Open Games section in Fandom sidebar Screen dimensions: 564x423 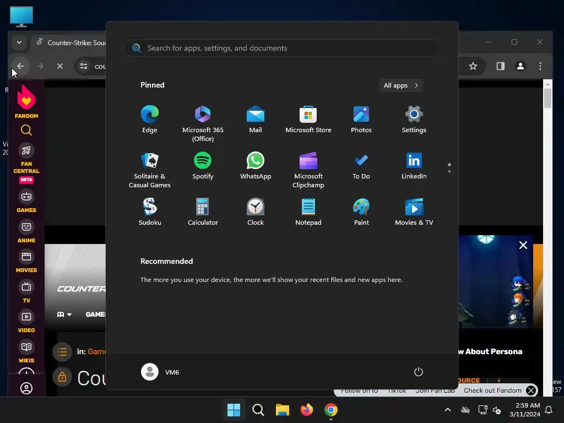point(26,201)
